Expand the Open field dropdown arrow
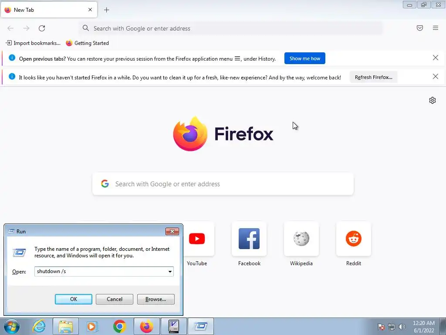 [170, 271]
